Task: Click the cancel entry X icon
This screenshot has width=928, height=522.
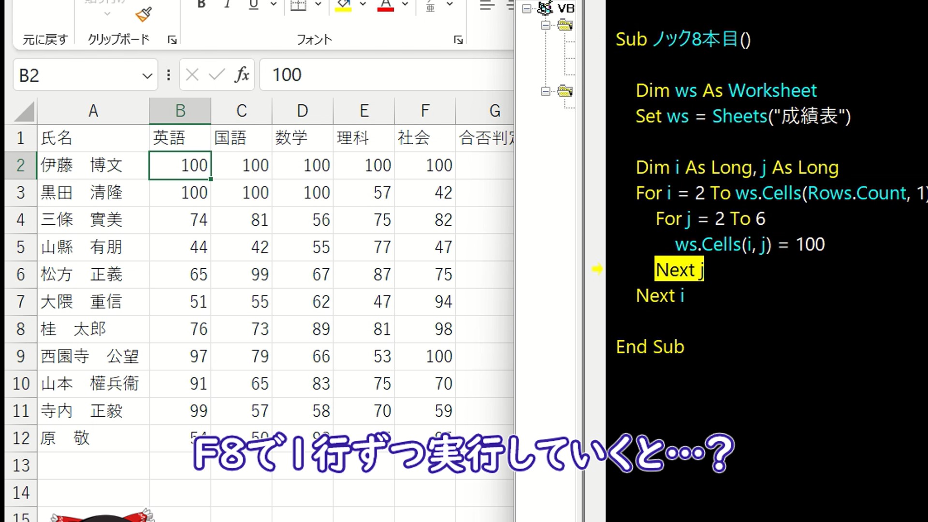Action: (192, 75)
